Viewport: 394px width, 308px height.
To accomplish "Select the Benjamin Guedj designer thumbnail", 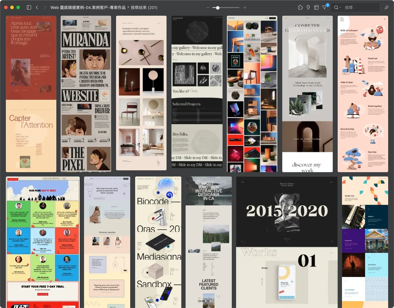I will click(x=141, y=93).
